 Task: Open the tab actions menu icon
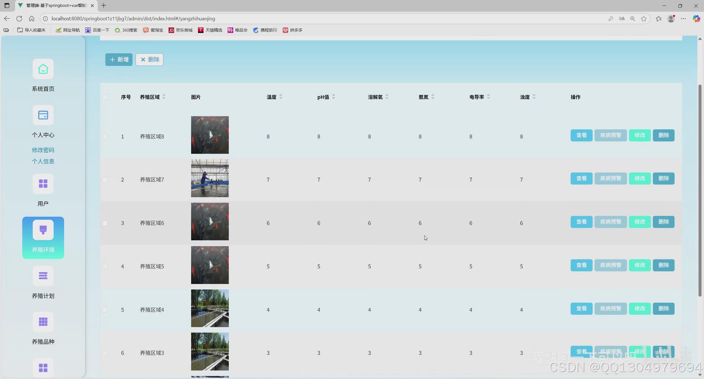click(7, 5)
